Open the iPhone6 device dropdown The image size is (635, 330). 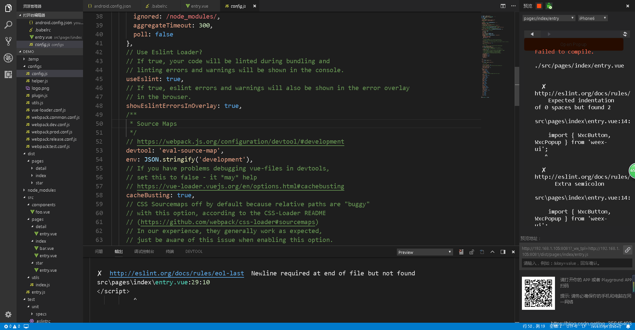(x=593, y=18)
